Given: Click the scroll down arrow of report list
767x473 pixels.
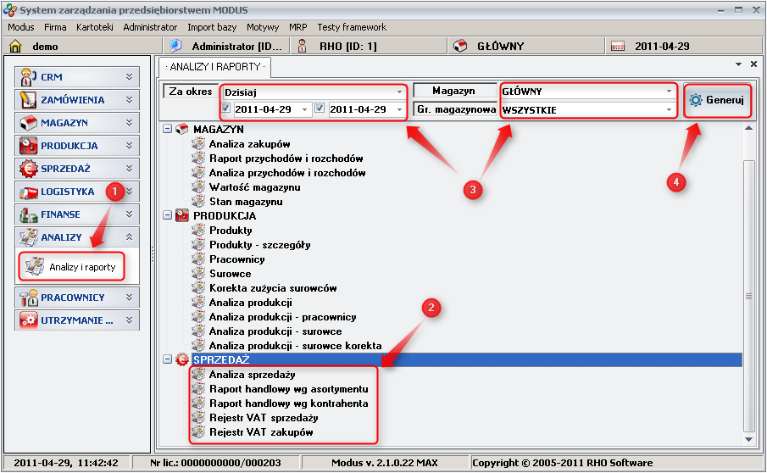Looking at the screenshot, I should [x=748, y=439].
